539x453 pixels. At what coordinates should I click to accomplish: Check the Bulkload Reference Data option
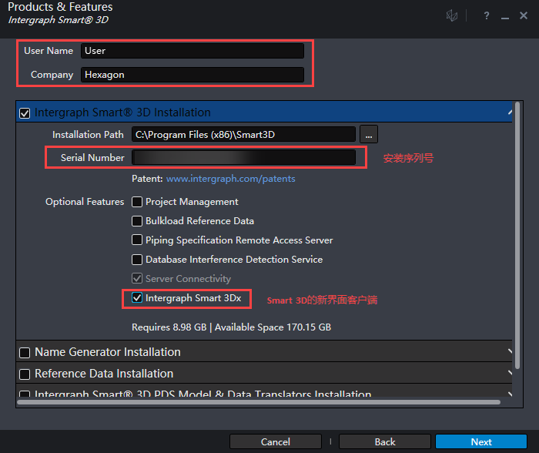[137, 221]
